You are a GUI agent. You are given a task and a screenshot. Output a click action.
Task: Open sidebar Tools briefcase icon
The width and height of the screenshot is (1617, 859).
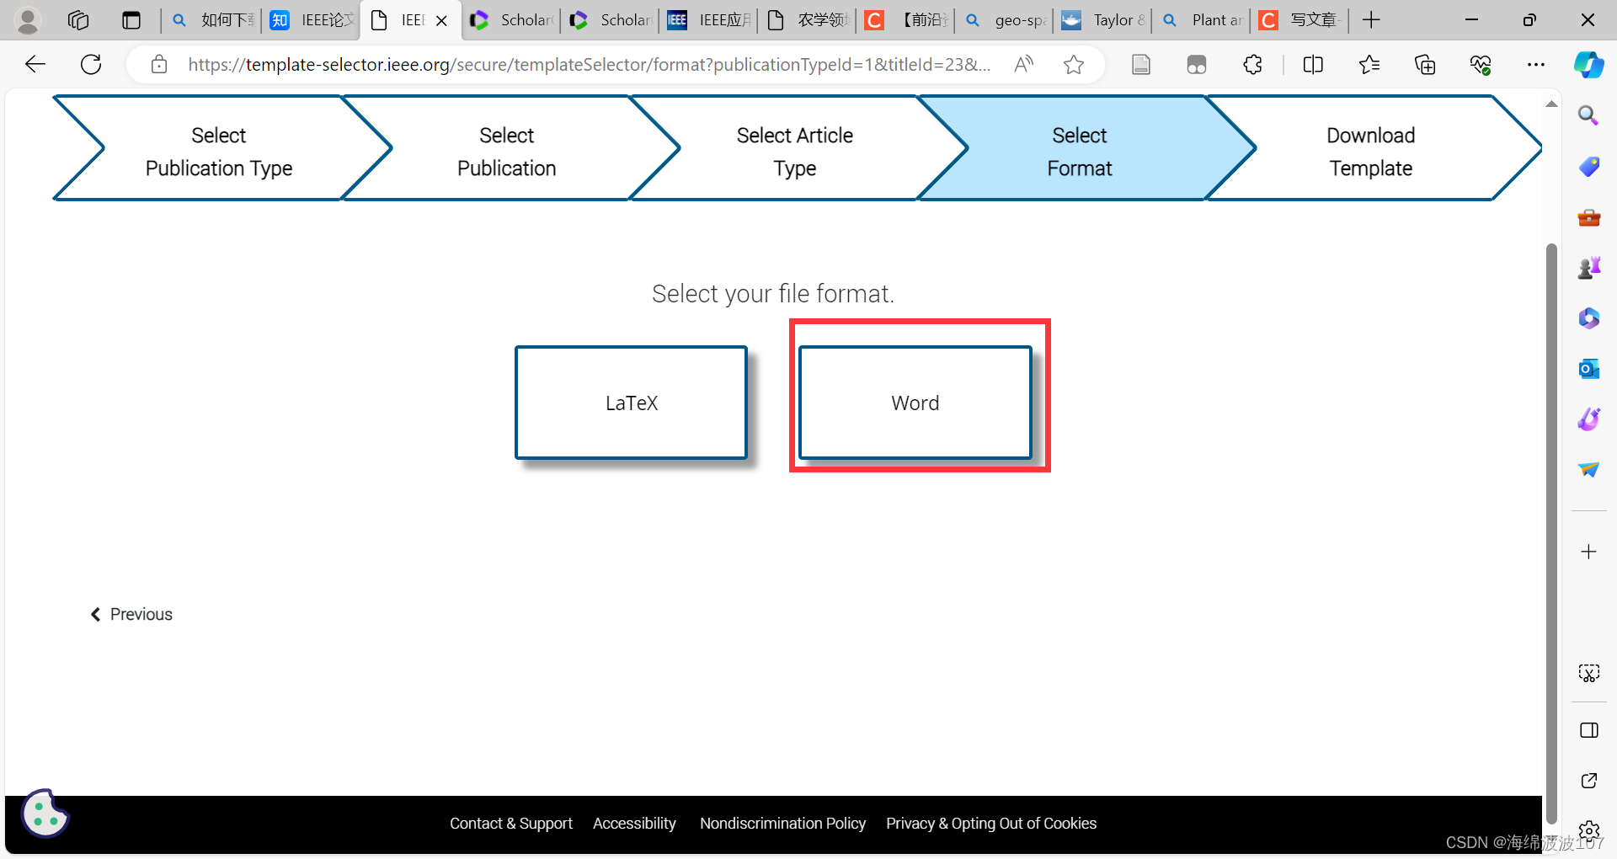tap(1588, 217)
